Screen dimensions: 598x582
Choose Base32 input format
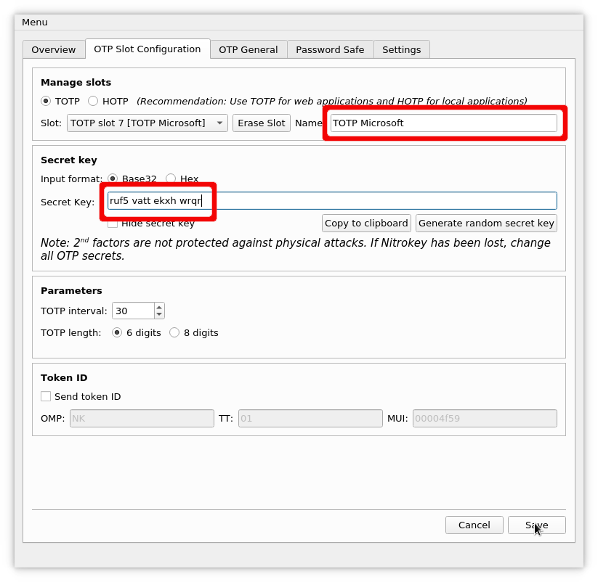pos(113,179)
